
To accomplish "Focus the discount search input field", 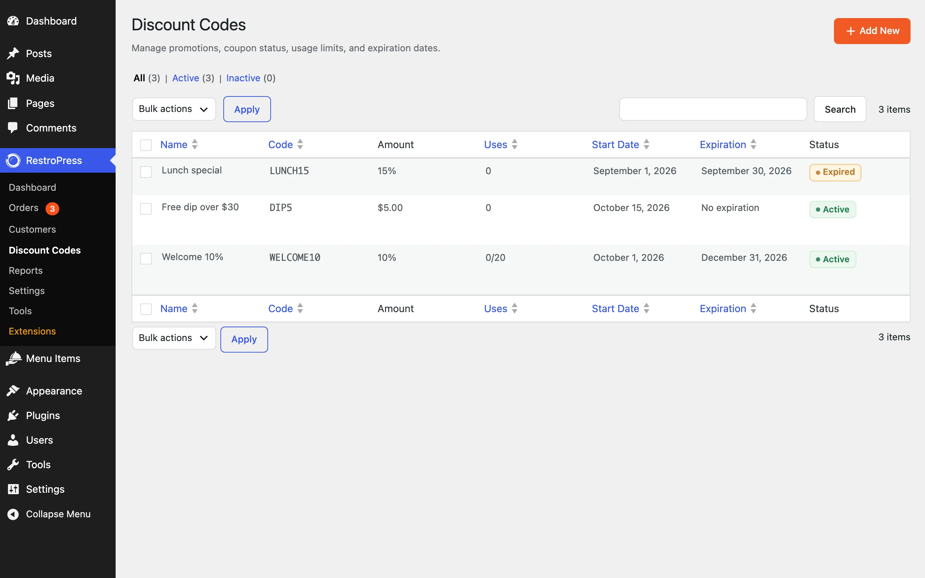I will coord(713,109).
